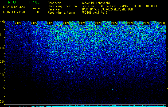Viewport: 168px width, 107px height.
Task: Click the 2123 time marker
Action: point(50,23)
